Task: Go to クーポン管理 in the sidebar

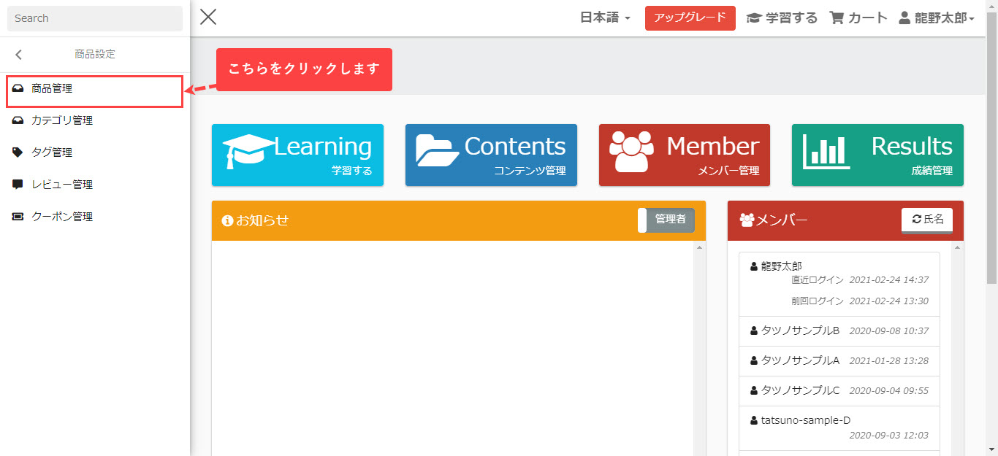Action: point(61,217)
